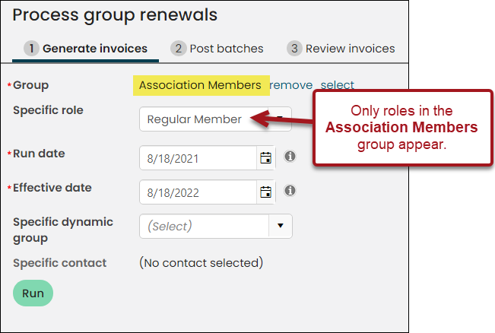Expand the Specific dynamic group dropdown arrow
The width and height of the screenshot is (495, 333).
(x=281, y=226)
